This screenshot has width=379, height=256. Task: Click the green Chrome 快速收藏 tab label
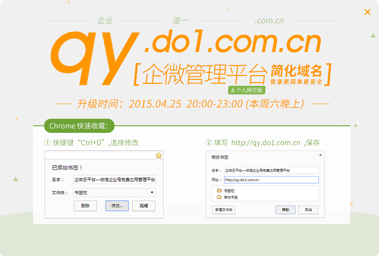point(79,126)
